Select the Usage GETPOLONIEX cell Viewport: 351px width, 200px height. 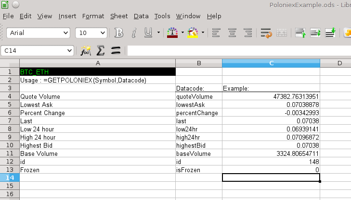click(98, 80)
